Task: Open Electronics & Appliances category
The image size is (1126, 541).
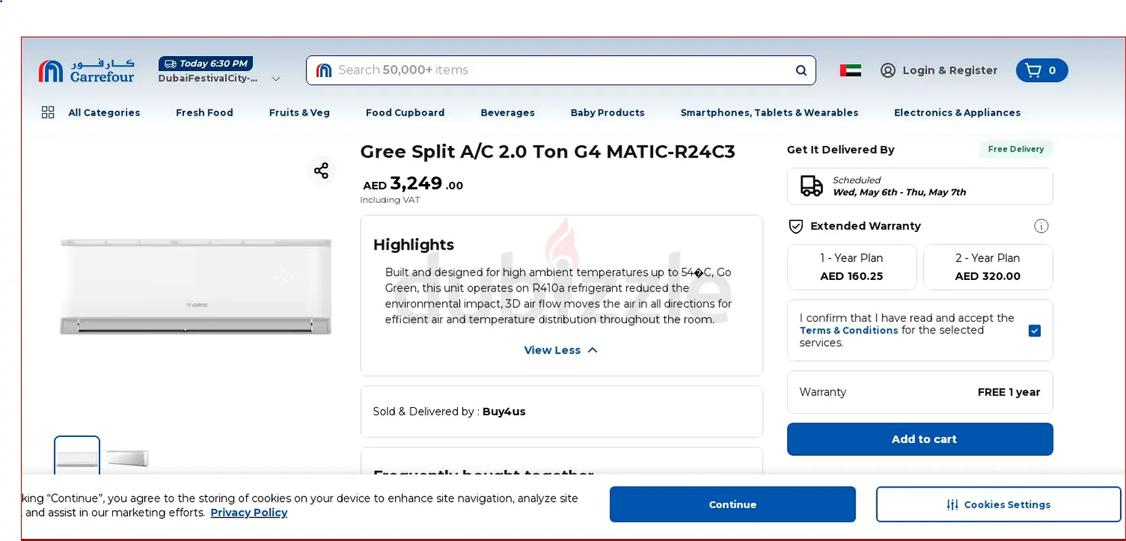Action: tap(958, 113)
